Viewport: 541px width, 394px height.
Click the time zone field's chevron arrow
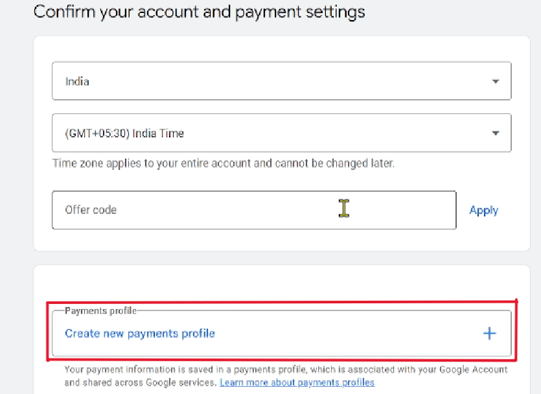[496, 133]
